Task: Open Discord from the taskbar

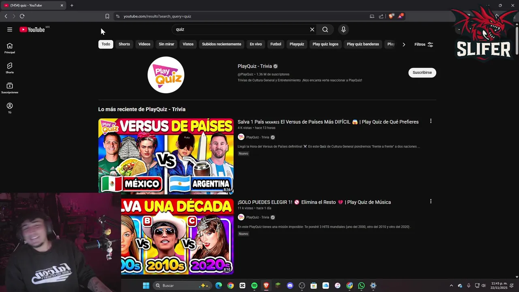Action: click(290, 286)
